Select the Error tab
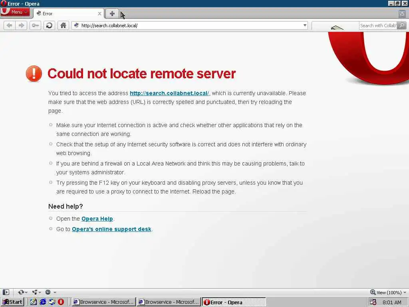409x307 pixels. click(68, 14)
